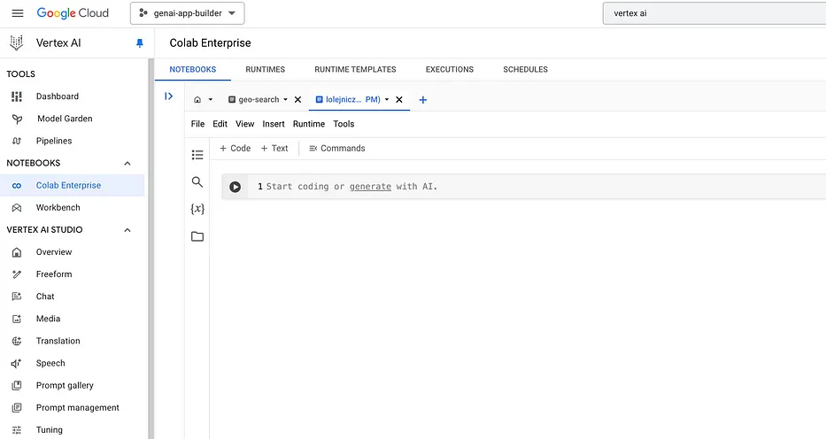
Task: Switch to the Runtime Templates tab
Action: click(x=355, y=69)
